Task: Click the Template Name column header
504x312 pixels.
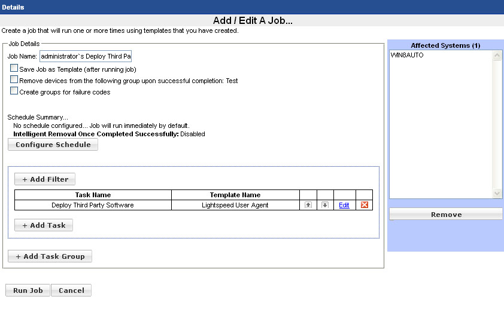Action: pyautogui.click(x=235, y=195)
